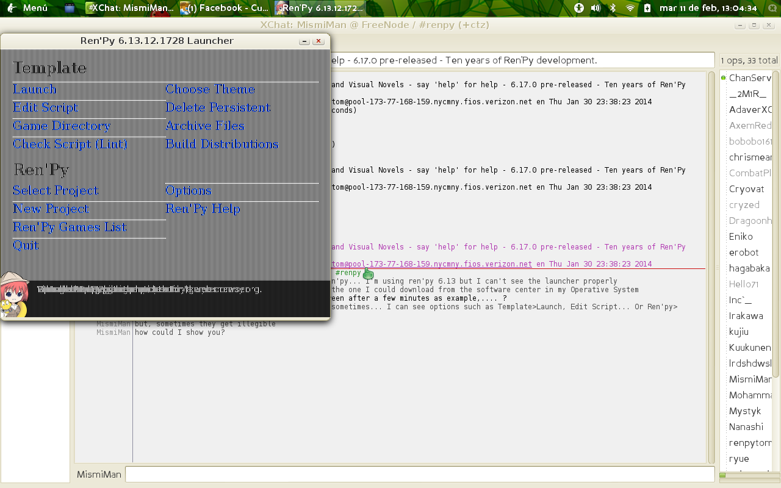Open Game Directory in the launcher

[x=62, y=126]
